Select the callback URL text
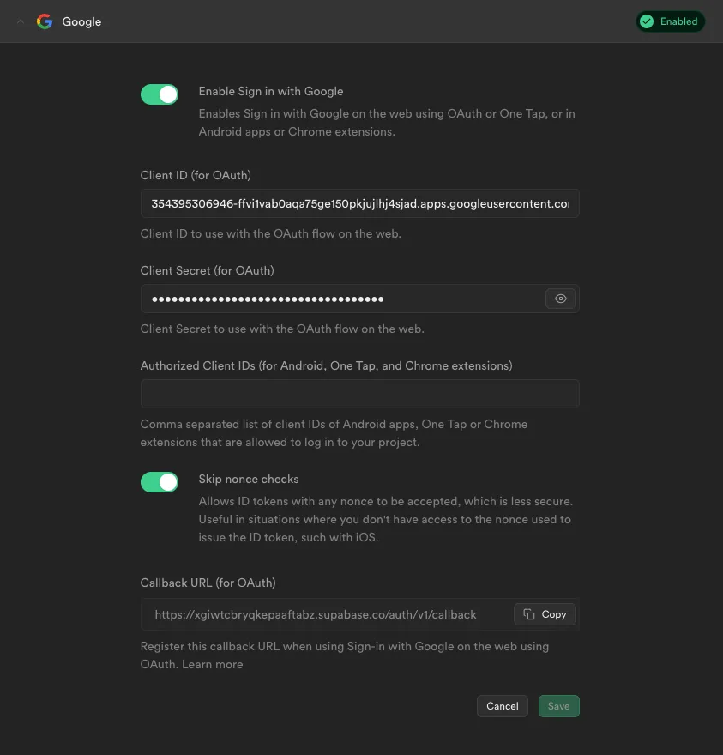The image size is (723, 755). [x=316, y=614]
